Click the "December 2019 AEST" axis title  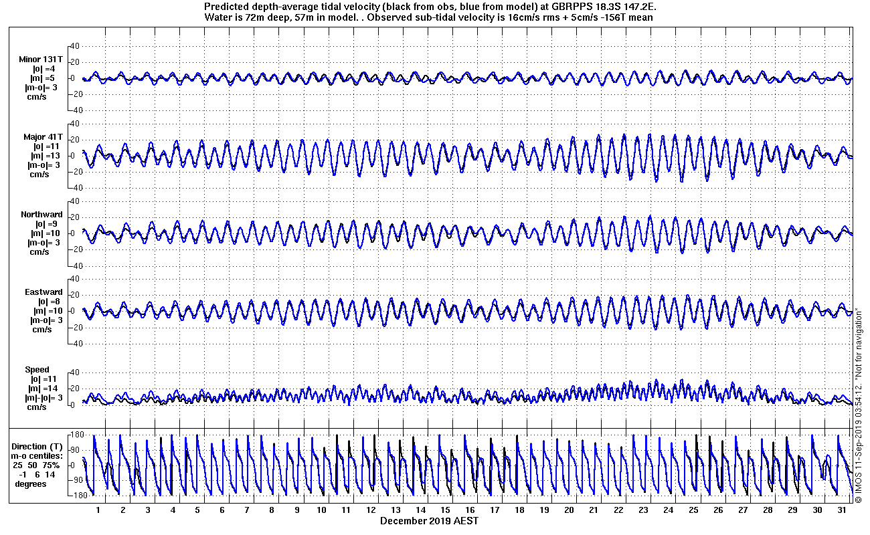click(x=430, y=520)
